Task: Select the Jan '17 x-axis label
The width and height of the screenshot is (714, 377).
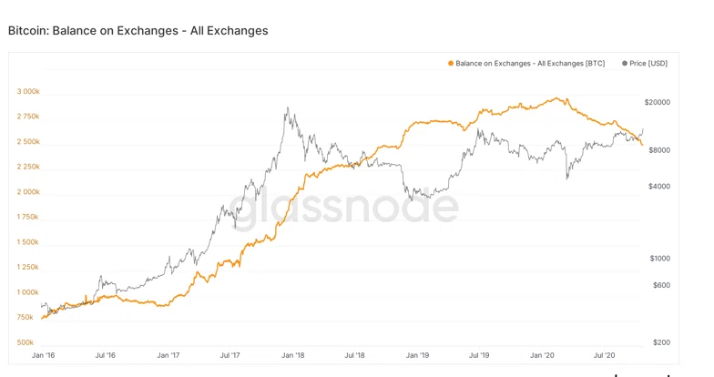Action: (168, 355)
